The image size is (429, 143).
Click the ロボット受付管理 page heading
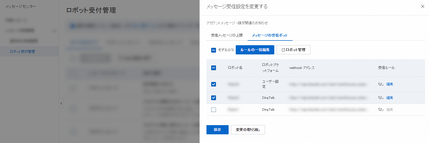(91, 10)
